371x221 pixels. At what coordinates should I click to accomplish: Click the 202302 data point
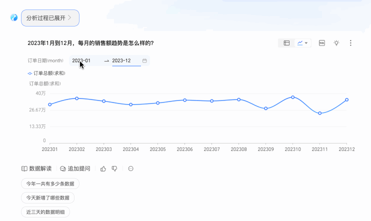click(77, 98)
